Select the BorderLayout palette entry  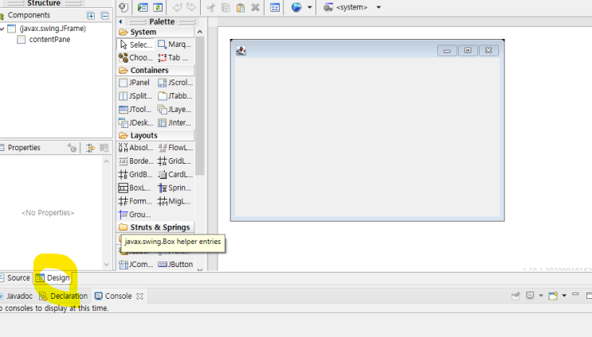pyautogui.click(x=135, y=161)
